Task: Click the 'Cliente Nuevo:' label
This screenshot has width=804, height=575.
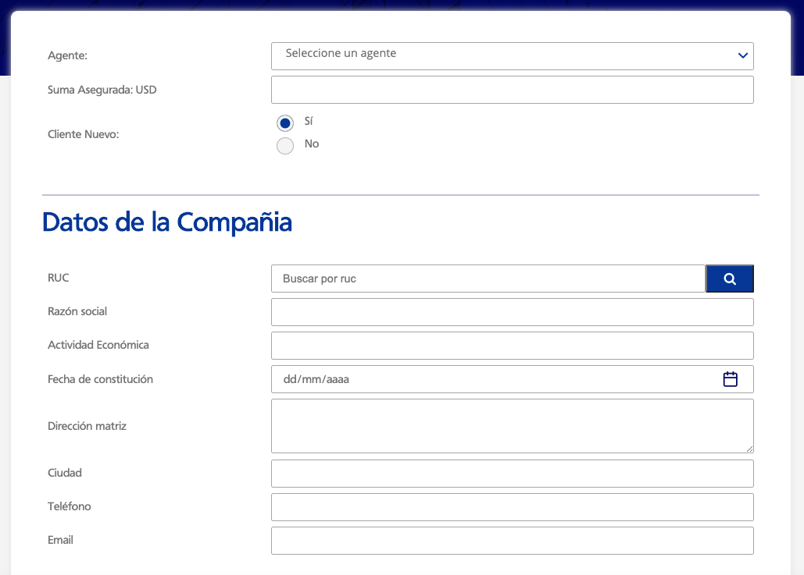Action: (x=83, y=134)
